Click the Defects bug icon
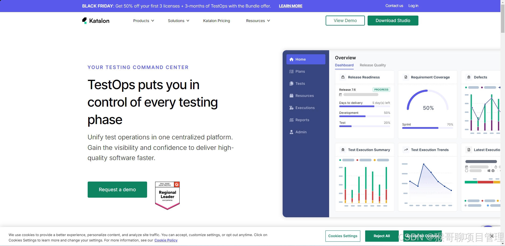Screen dimensions: 505x246 tap(469, 77)
